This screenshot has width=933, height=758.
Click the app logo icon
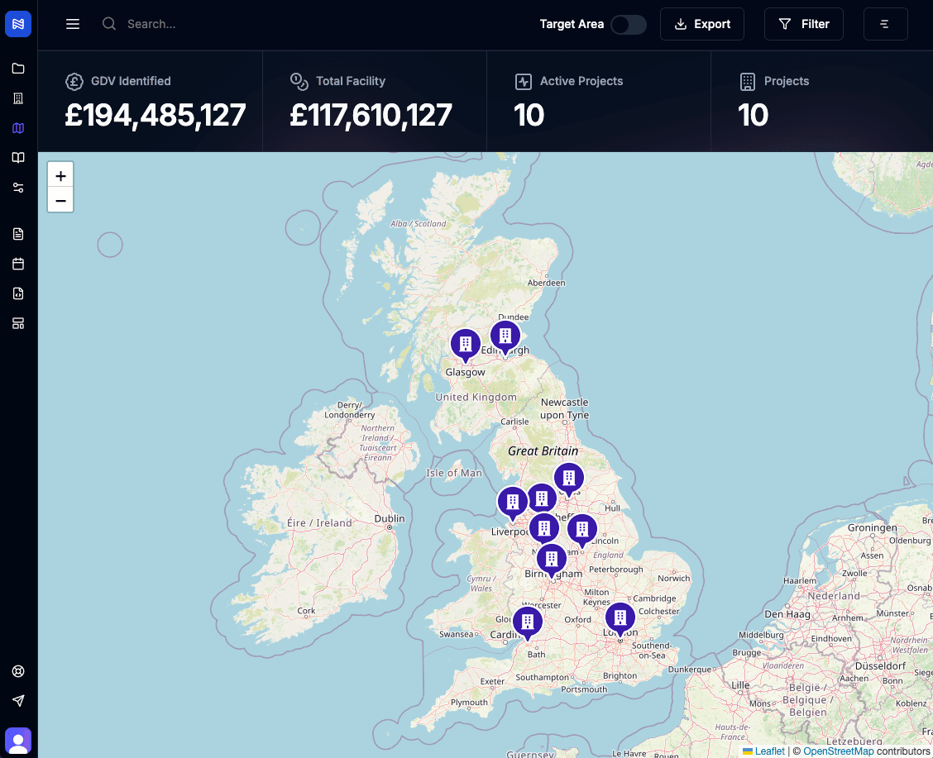click(x=18, y=24)
